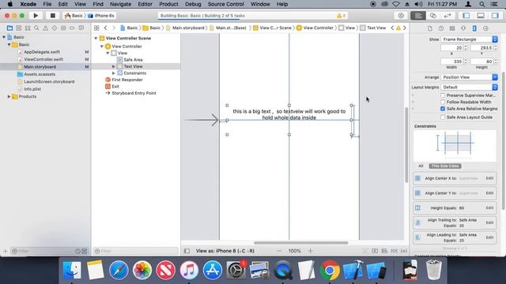Image resolution: width=506 pixels, height=284 pixels.
Task: Open the Navigate menu
Action: [x=120, y=4]
